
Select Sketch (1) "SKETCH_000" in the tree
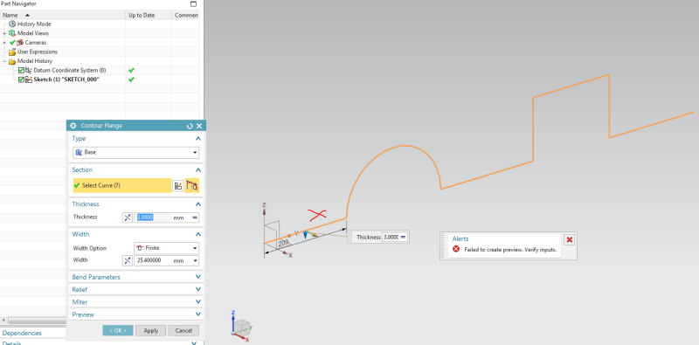(66, 79)
